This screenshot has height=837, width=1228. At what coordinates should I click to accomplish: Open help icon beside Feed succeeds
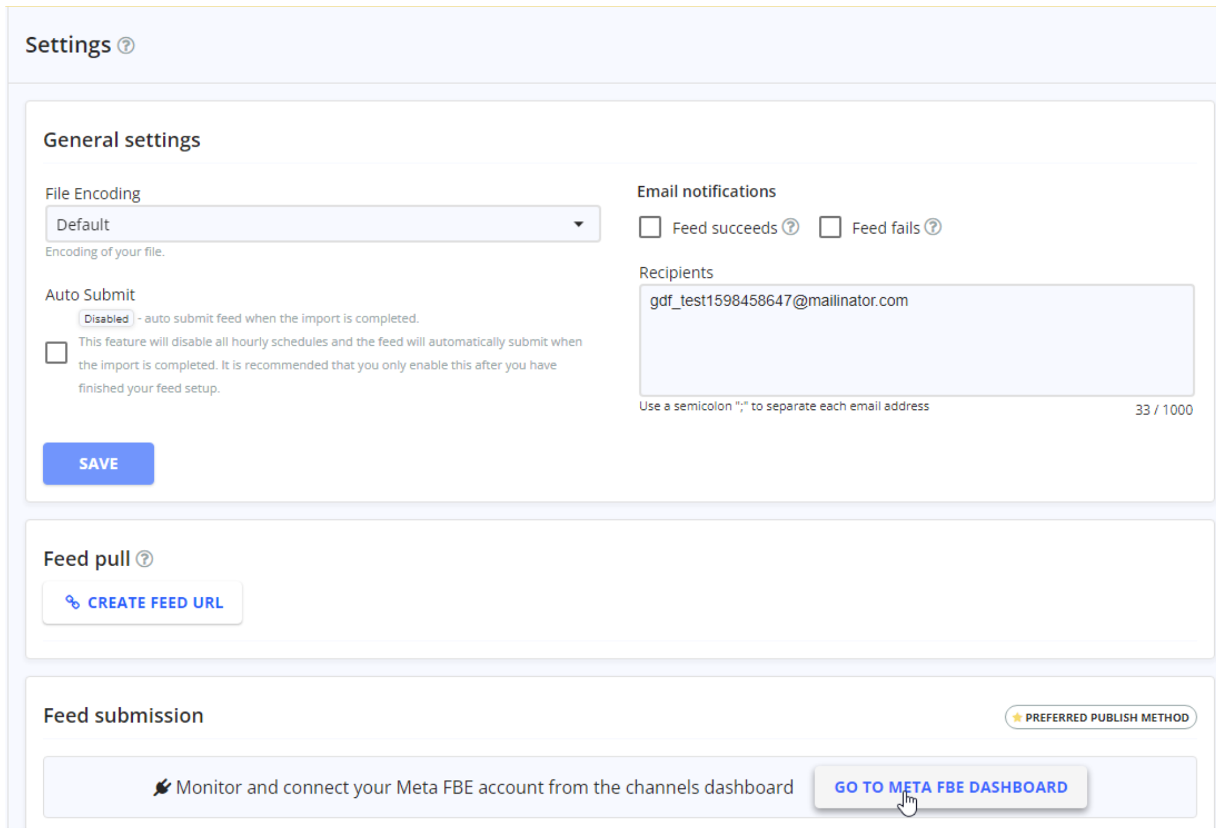[791, 228]
